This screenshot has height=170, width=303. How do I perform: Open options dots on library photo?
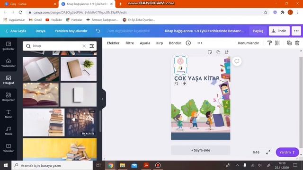92,111
